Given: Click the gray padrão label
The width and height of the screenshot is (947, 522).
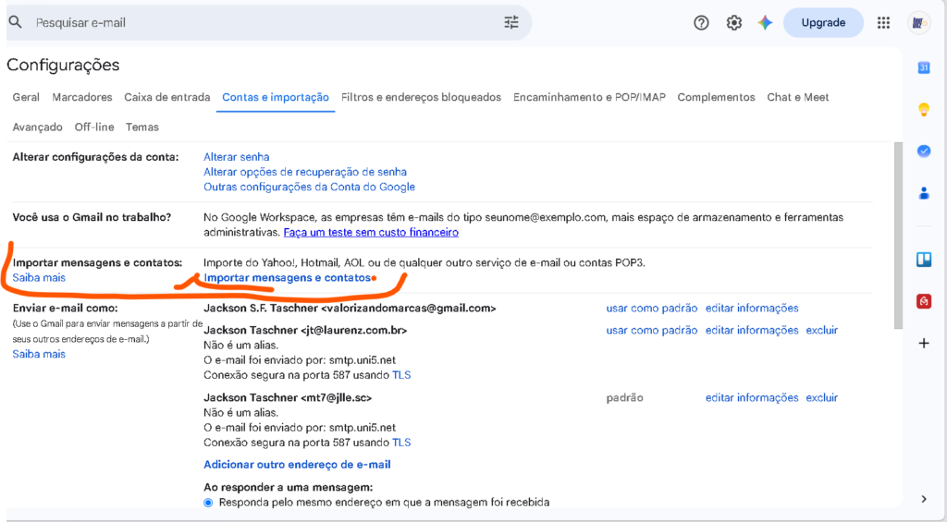Looking at the screenshot, I should (624, 397).
